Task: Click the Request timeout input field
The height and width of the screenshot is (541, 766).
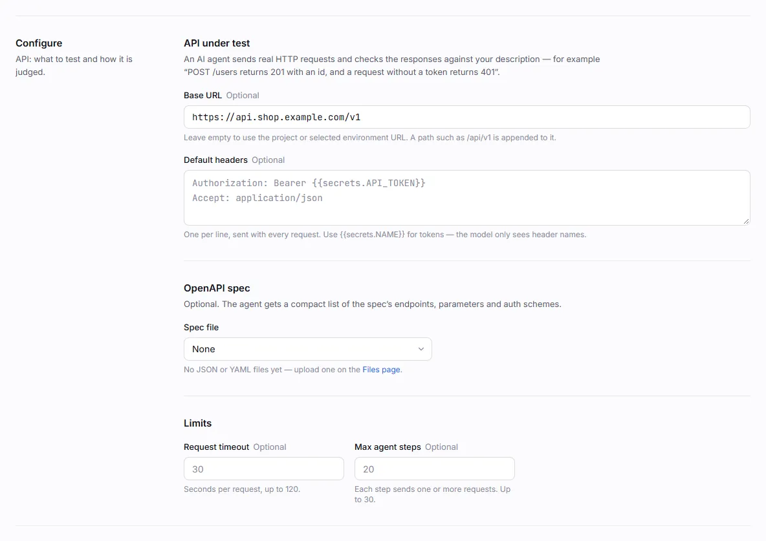Action: pos(264,469)
